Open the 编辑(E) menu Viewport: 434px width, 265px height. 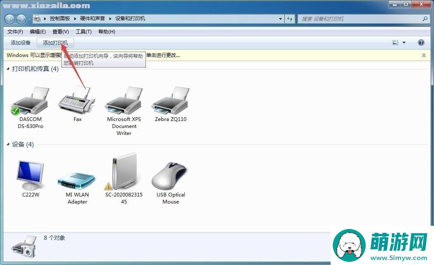coord(38,32)
